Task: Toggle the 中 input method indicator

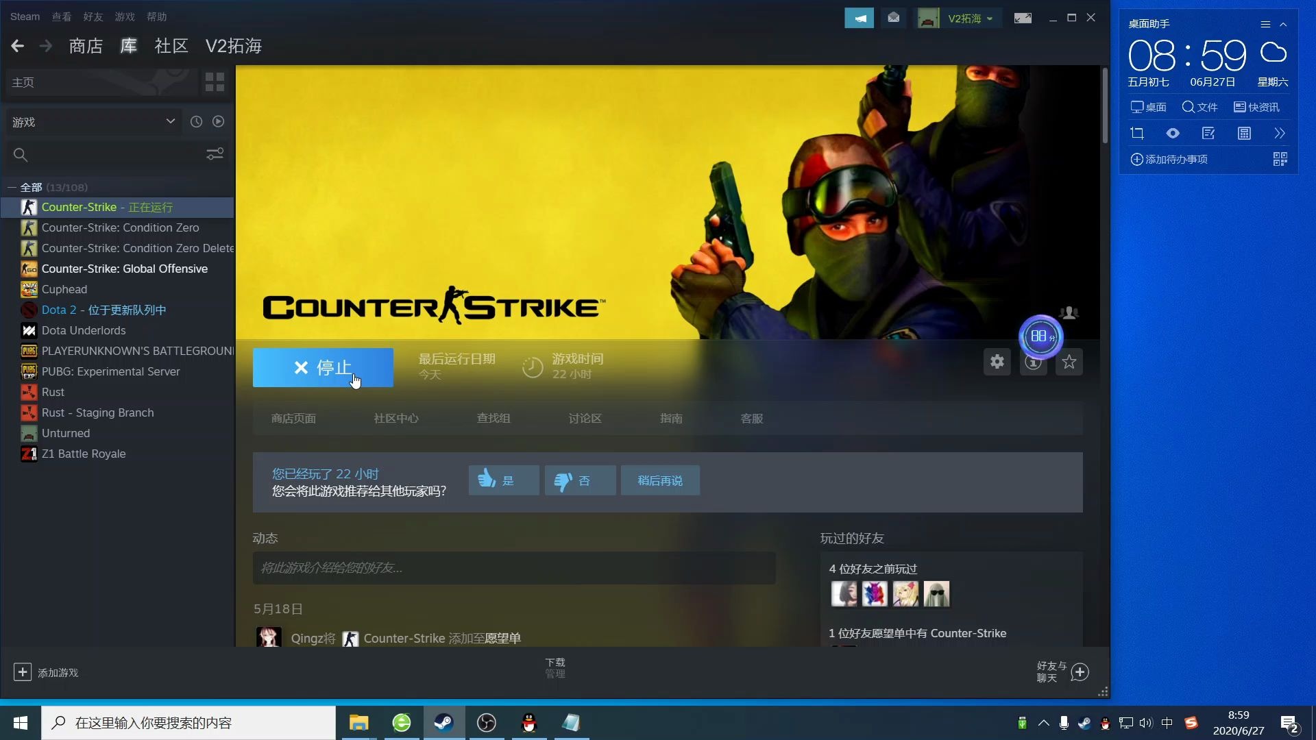Action: (x=1167, y=723)
